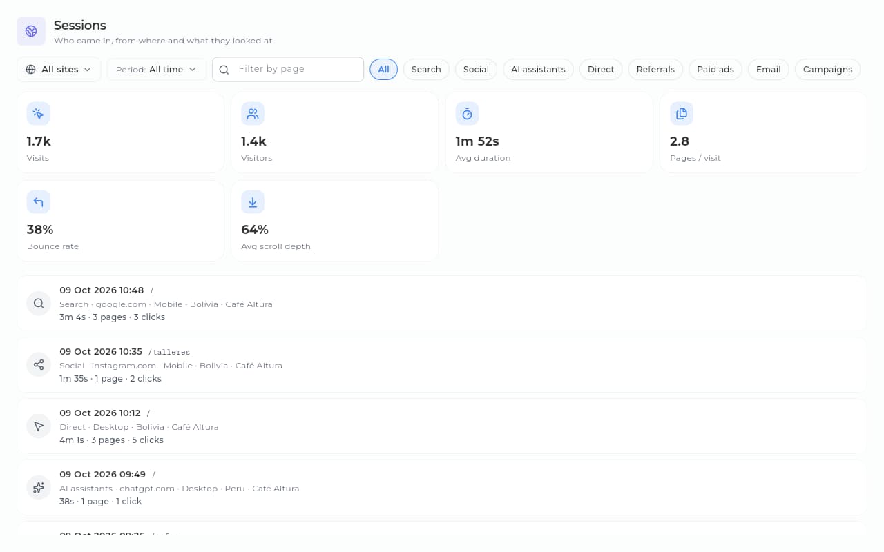The image size is (884, 552).
Task: Click the Sessions page heading
Action: click(x=80, y=26)
